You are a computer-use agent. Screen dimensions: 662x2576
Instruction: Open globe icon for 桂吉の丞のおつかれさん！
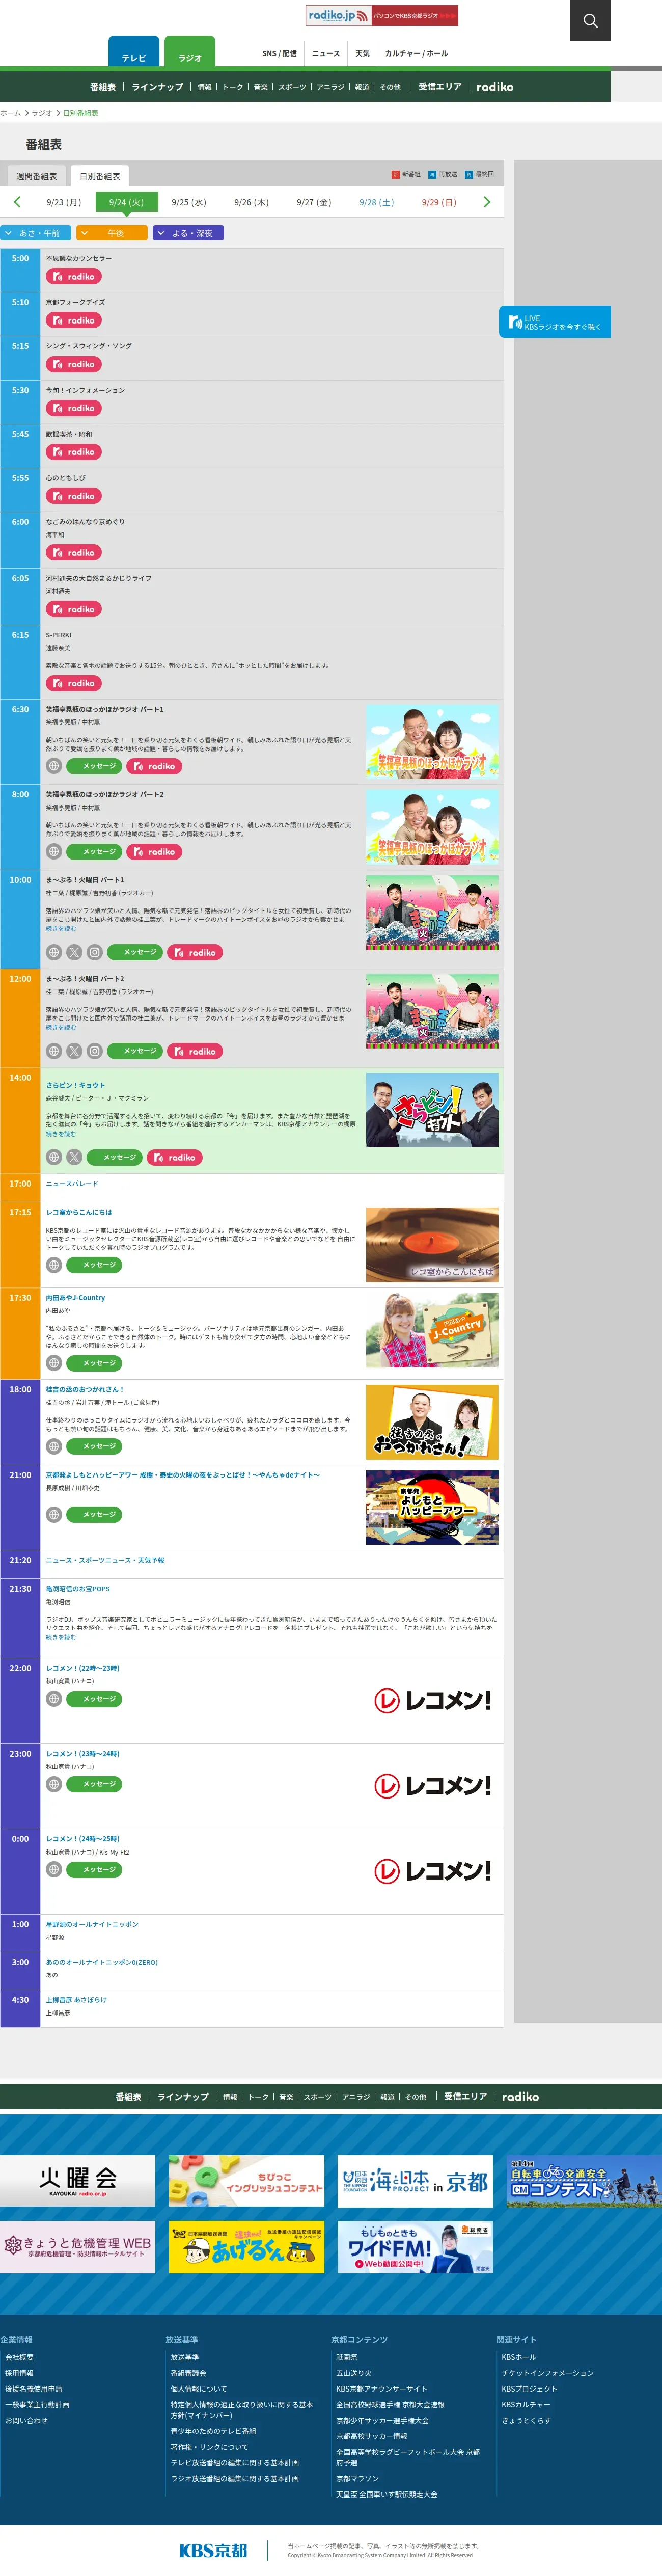click(x=54, y=1446)
